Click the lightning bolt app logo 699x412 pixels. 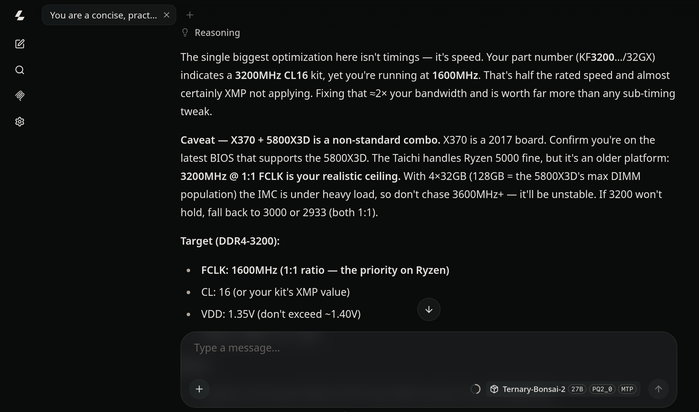click(20, 15)
